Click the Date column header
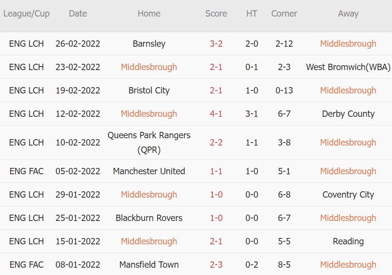 tap(78, 14)
